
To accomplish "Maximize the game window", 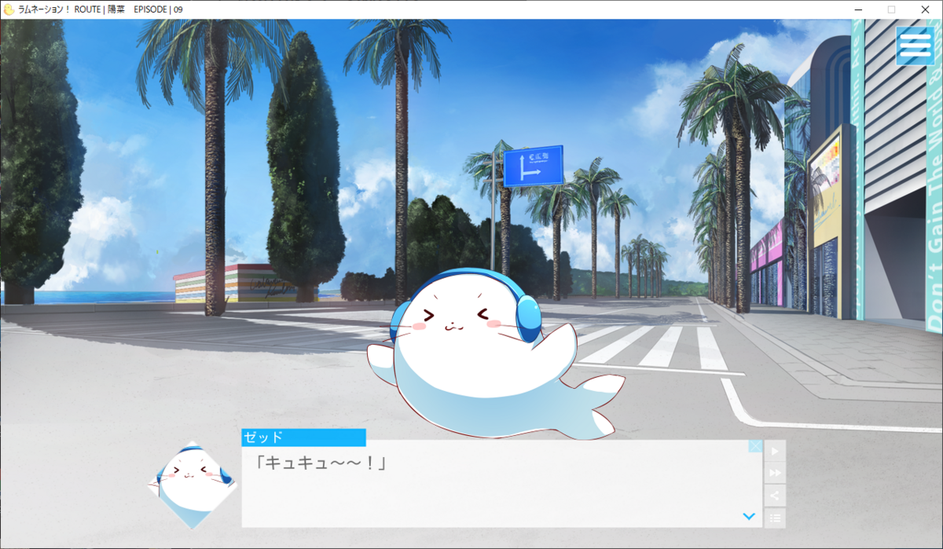I will 891,9.
